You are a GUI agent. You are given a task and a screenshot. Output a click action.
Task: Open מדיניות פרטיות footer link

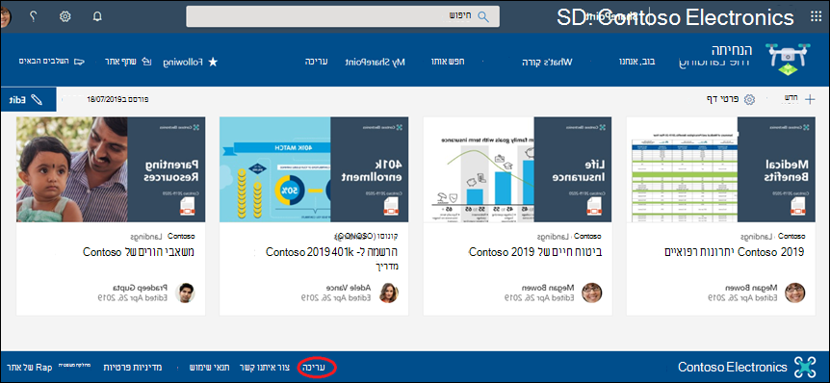point(132,367)
